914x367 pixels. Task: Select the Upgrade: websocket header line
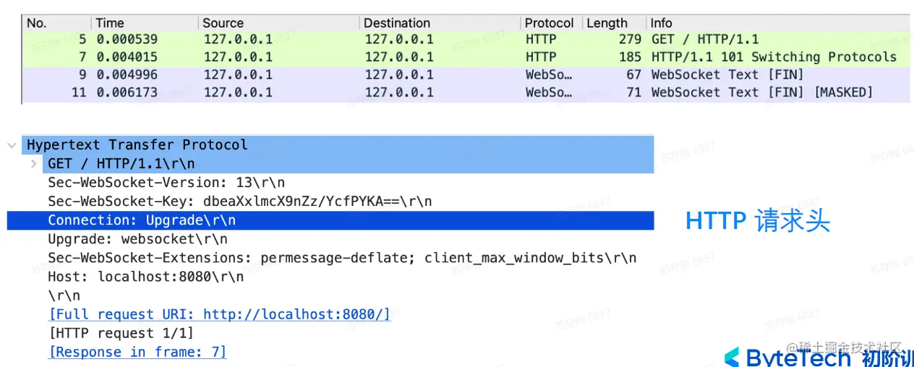pos(137,239)
